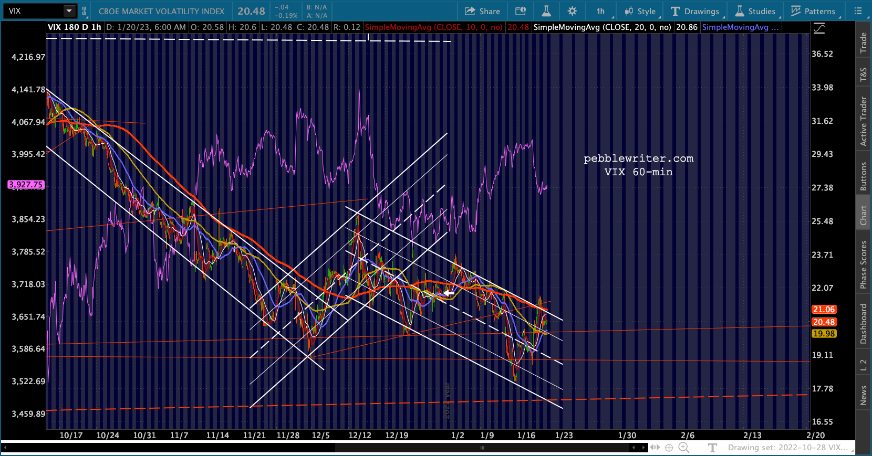
Task: Open the Buttons sidebar tab
Action: [864, 176]
